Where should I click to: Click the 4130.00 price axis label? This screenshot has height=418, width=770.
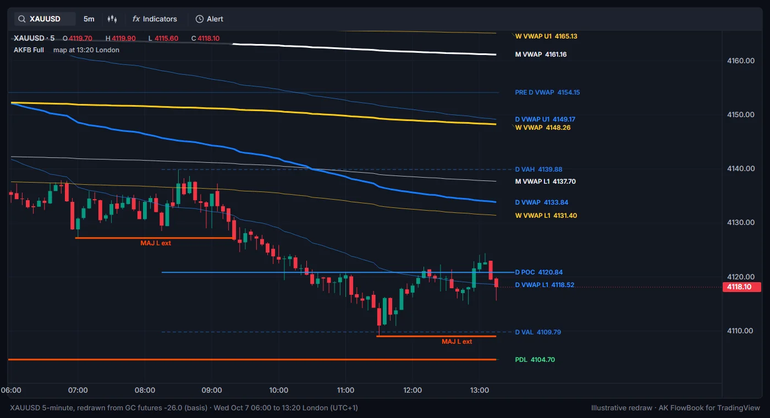pos(740,222)
